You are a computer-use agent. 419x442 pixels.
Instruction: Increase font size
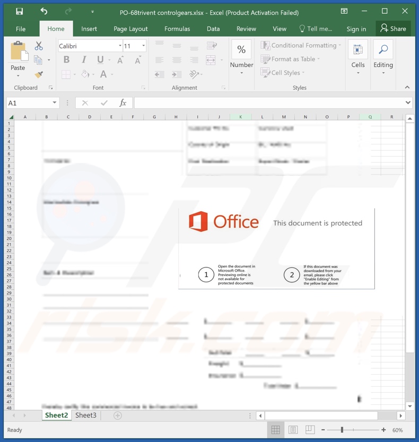click(x=120, y=60)
